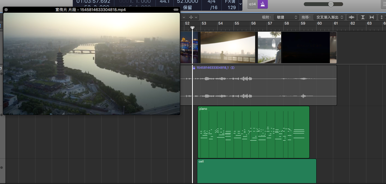This screenshot has height=184, width=386.
Task: Open the chevron beside the crosshair tool
Action: [196, 17]
